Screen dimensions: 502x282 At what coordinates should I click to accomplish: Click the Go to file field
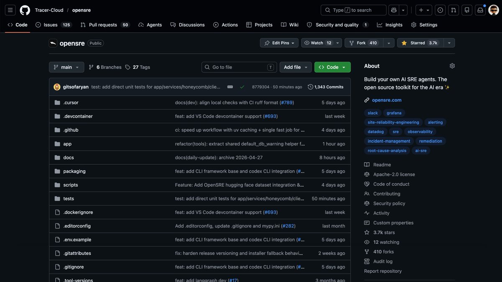239,67
